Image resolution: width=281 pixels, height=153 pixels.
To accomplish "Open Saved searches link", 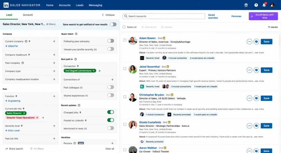I will [x=213, y=16].
